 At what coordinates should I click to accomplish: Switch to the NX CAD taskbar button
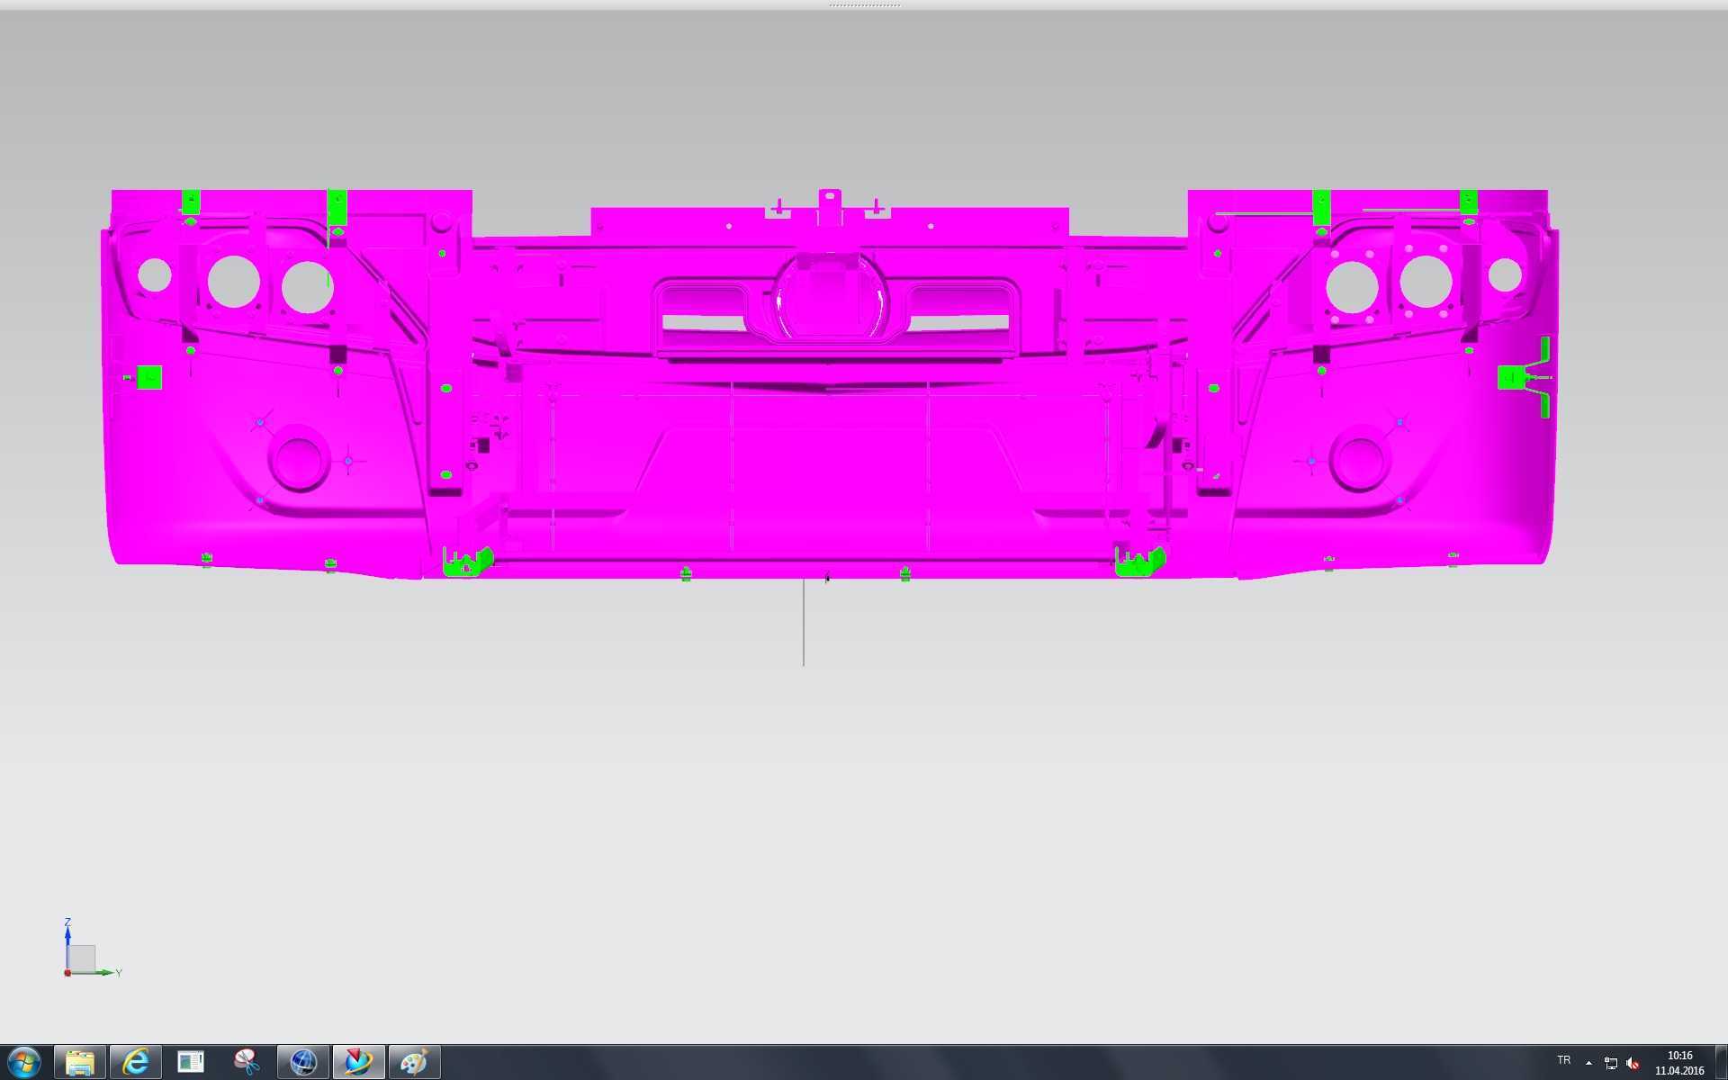(359, 1062)
